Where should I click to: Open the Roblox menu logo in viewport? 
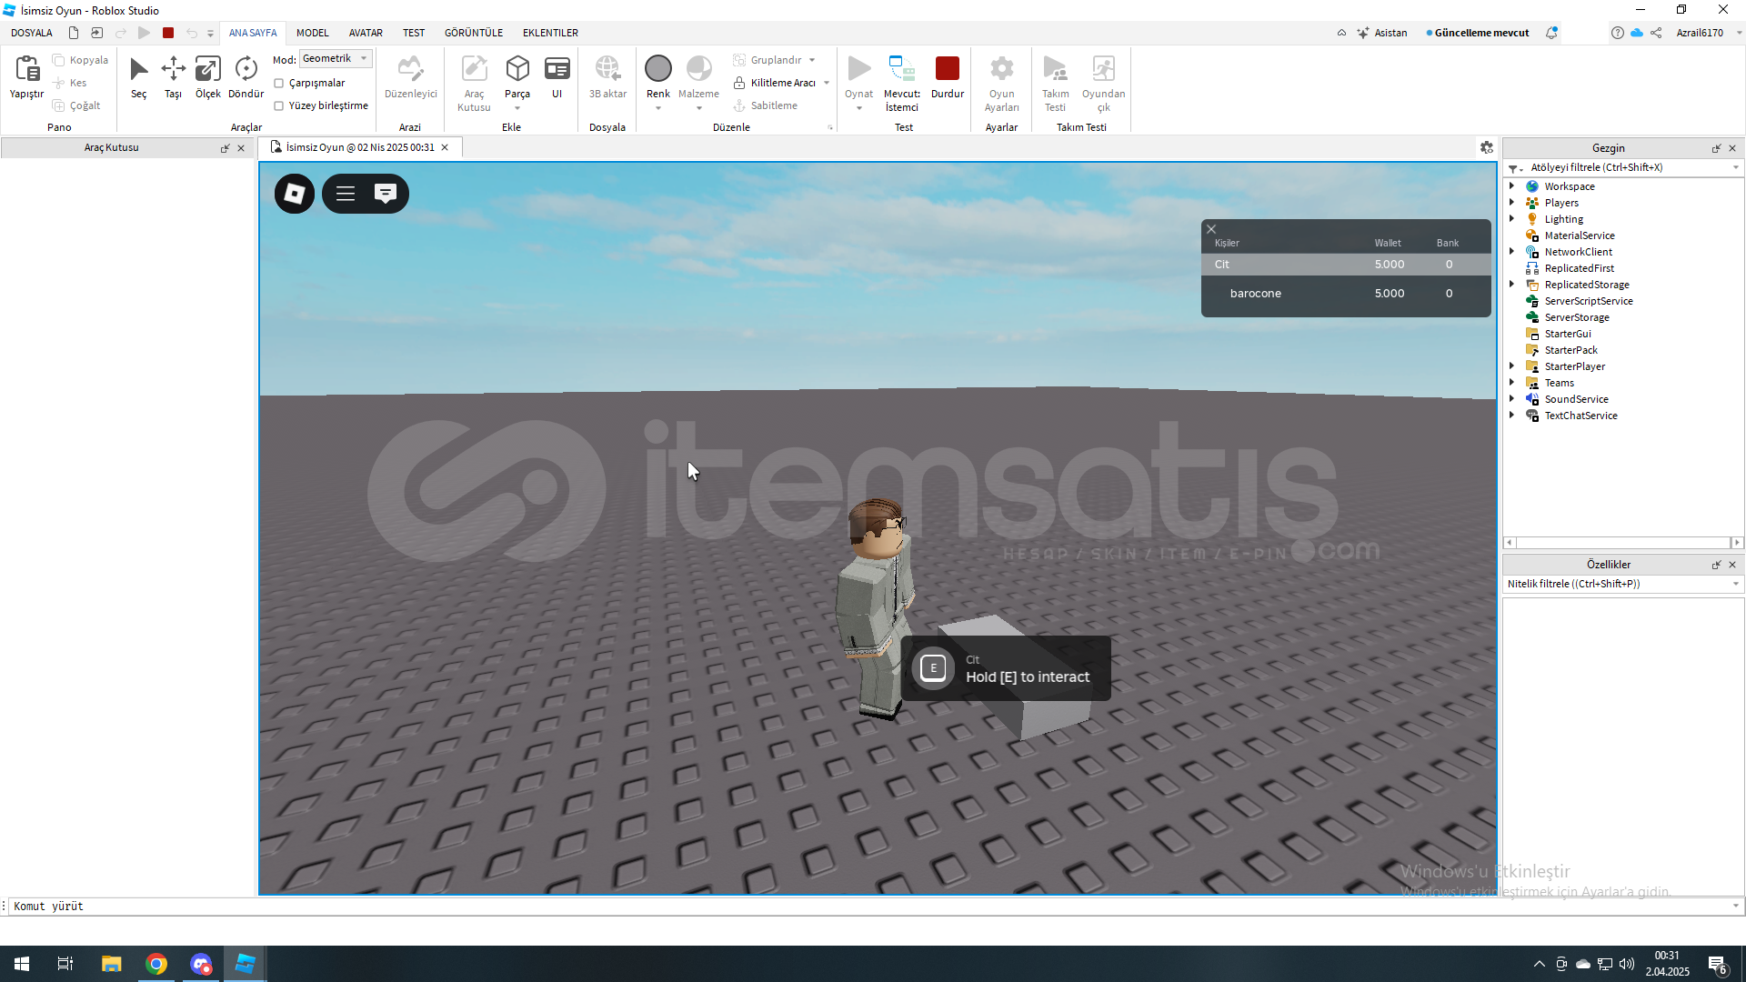point(295,194)
